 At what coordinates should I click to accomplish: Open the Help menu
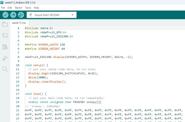(36, 8)
